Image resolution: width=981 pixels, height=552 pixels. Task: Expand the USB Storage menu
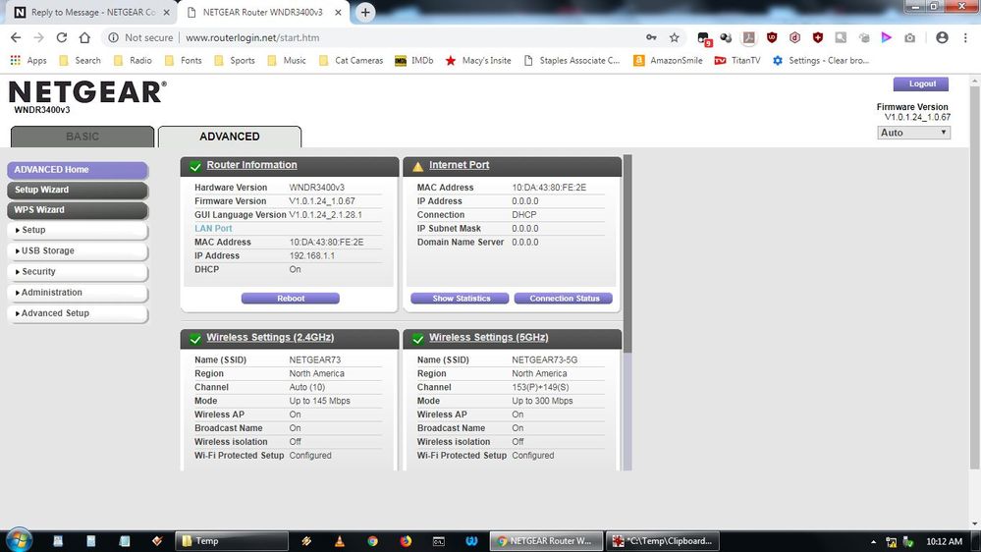(77, 251)
